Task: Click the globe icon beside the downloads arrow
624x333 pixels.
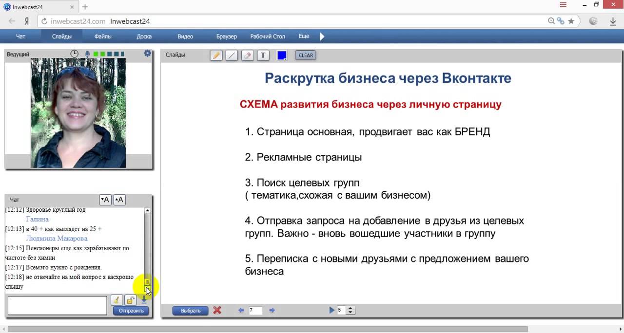Action: 593,21
